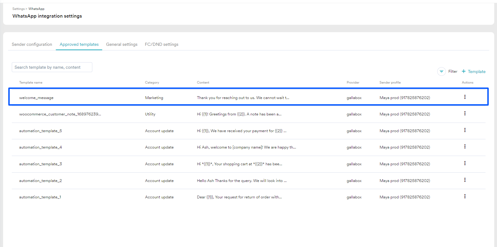The image size is (497, 247).
Task: Open three-dot menu for automation_template_3
Action: point(465,163)
